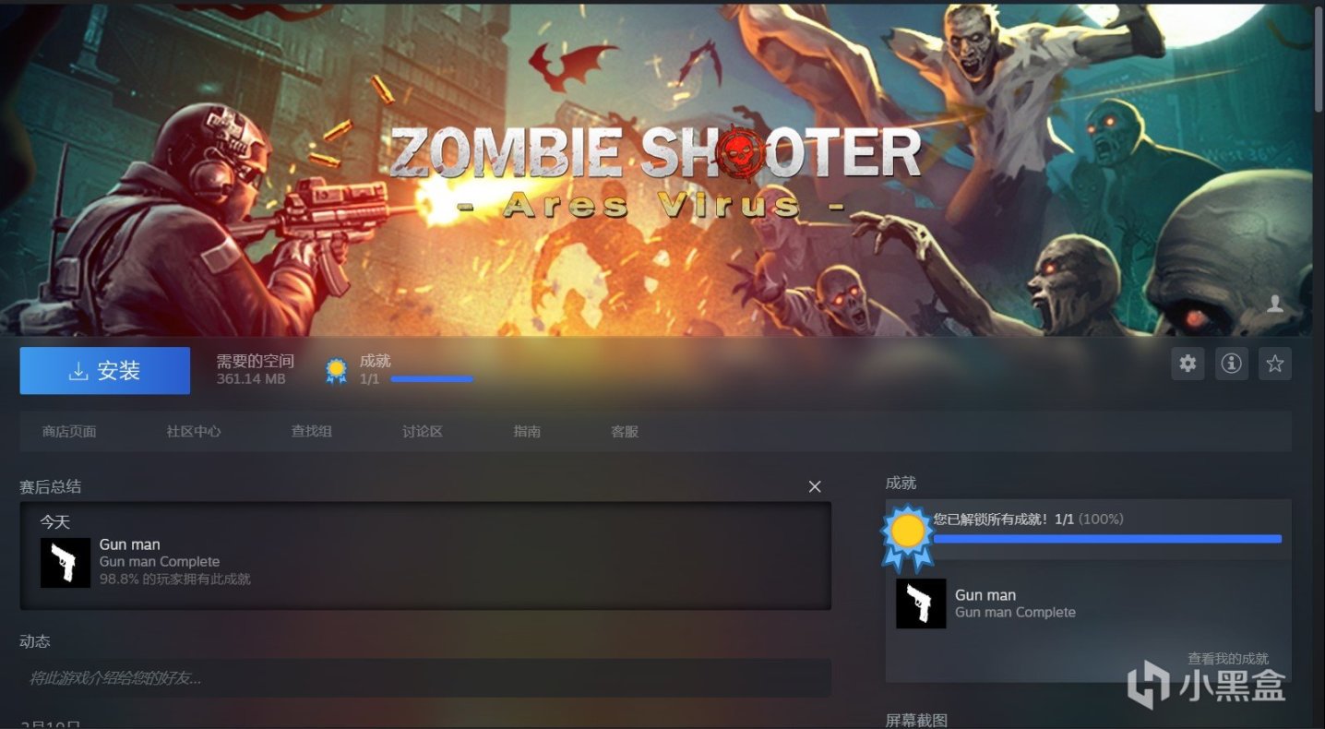Click the person silhouette icon on the banner
Viewport: 1325px width, 729px height.
(1275, 305)
